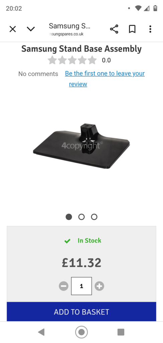
Task: Select the first carousel dot
Action: click(x=69, y=217)
